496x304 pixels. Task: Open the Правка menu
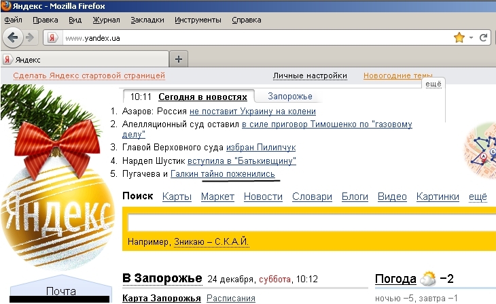pyautogui.click(x=46, y=20)
